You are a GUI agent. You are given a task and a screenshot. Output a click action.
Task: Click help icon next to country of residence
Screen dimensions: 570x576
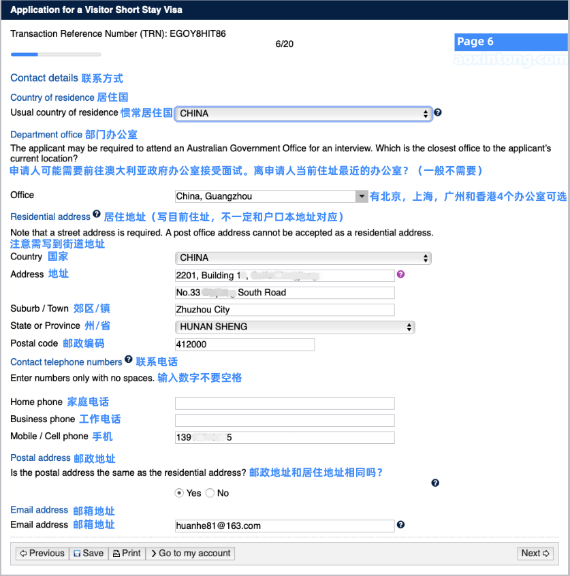pos(438,112)
